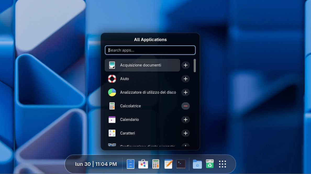This screenshot has width=311, height=174.
Task: Launch the Text Editor from the dock
Action: (x=168, y=164)
